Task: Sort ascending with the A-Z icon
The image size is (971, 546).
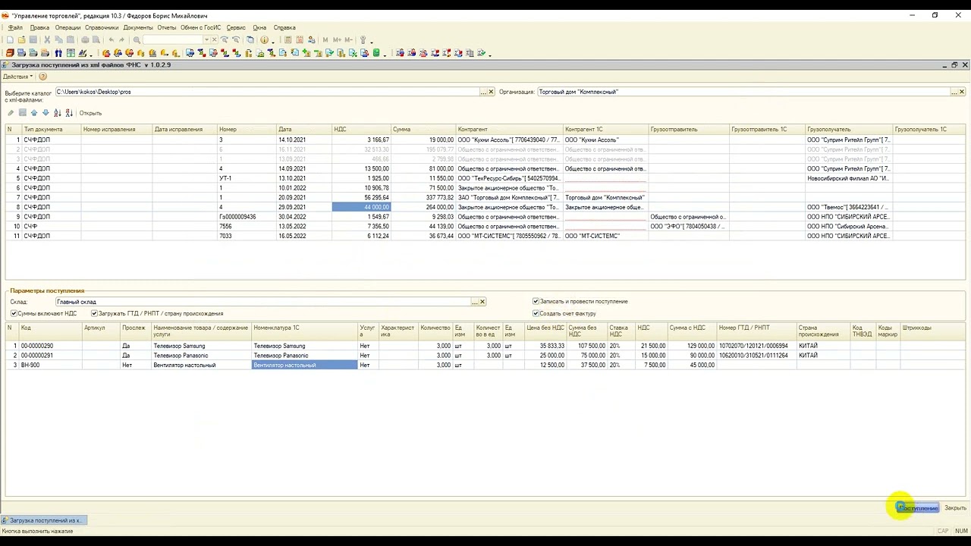Action: pos(58,113)
